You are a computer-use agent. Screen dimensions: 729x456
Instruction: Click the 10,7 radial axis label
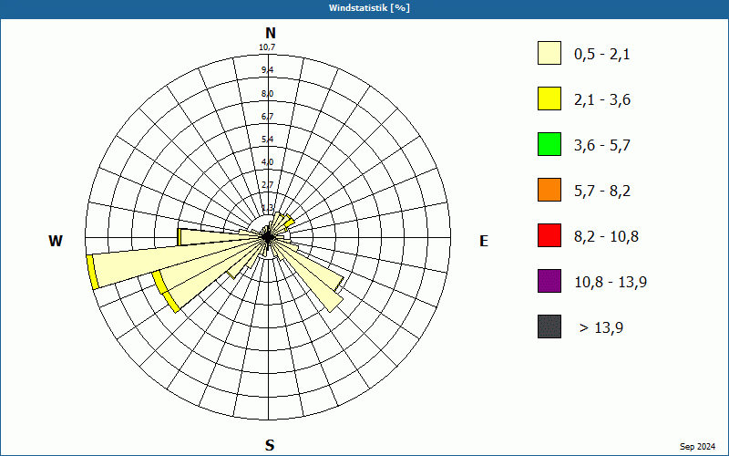click(x=267, y=47)
